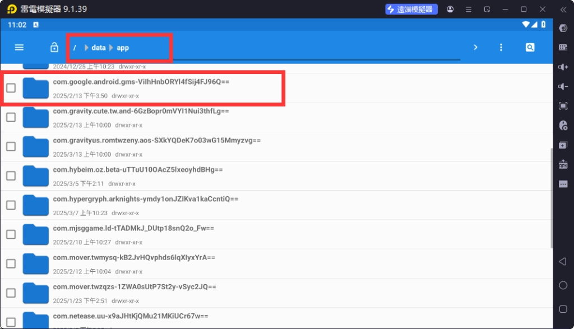Go to the root "/" breadcrumb

point(75,48)
